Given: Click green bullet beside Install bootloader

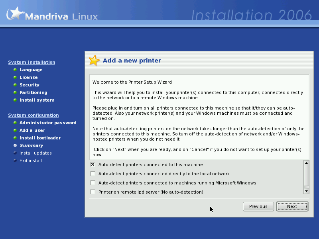Looking at the screenshot, I should tap(15, 138).
